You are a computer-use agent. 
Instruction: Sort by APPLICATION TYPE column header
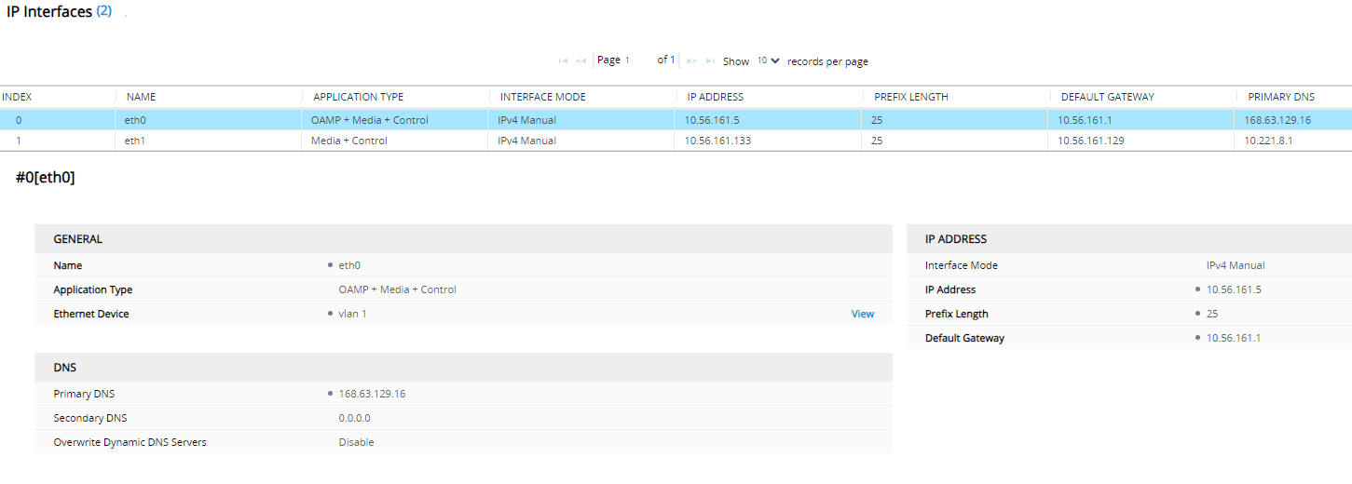(359, 97)
